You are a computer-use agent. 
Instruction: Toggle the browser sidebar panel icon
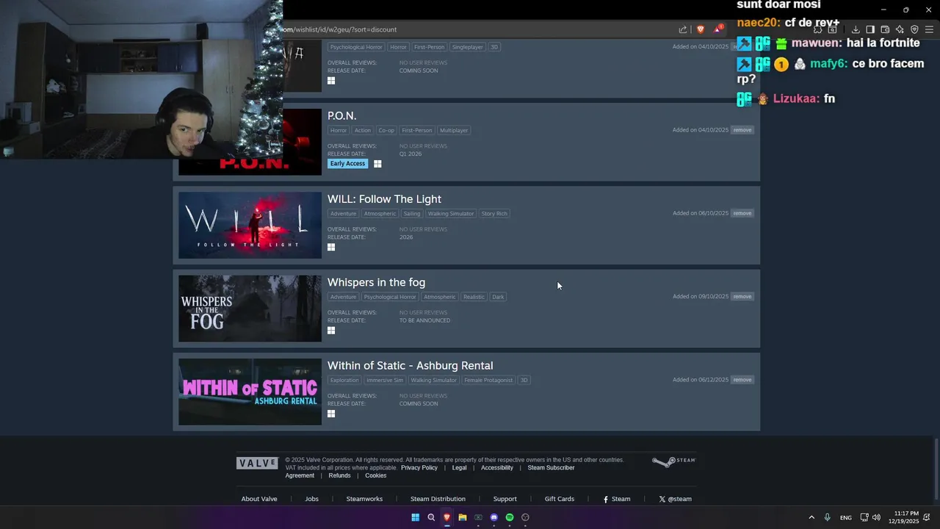[x=870, y=29]
